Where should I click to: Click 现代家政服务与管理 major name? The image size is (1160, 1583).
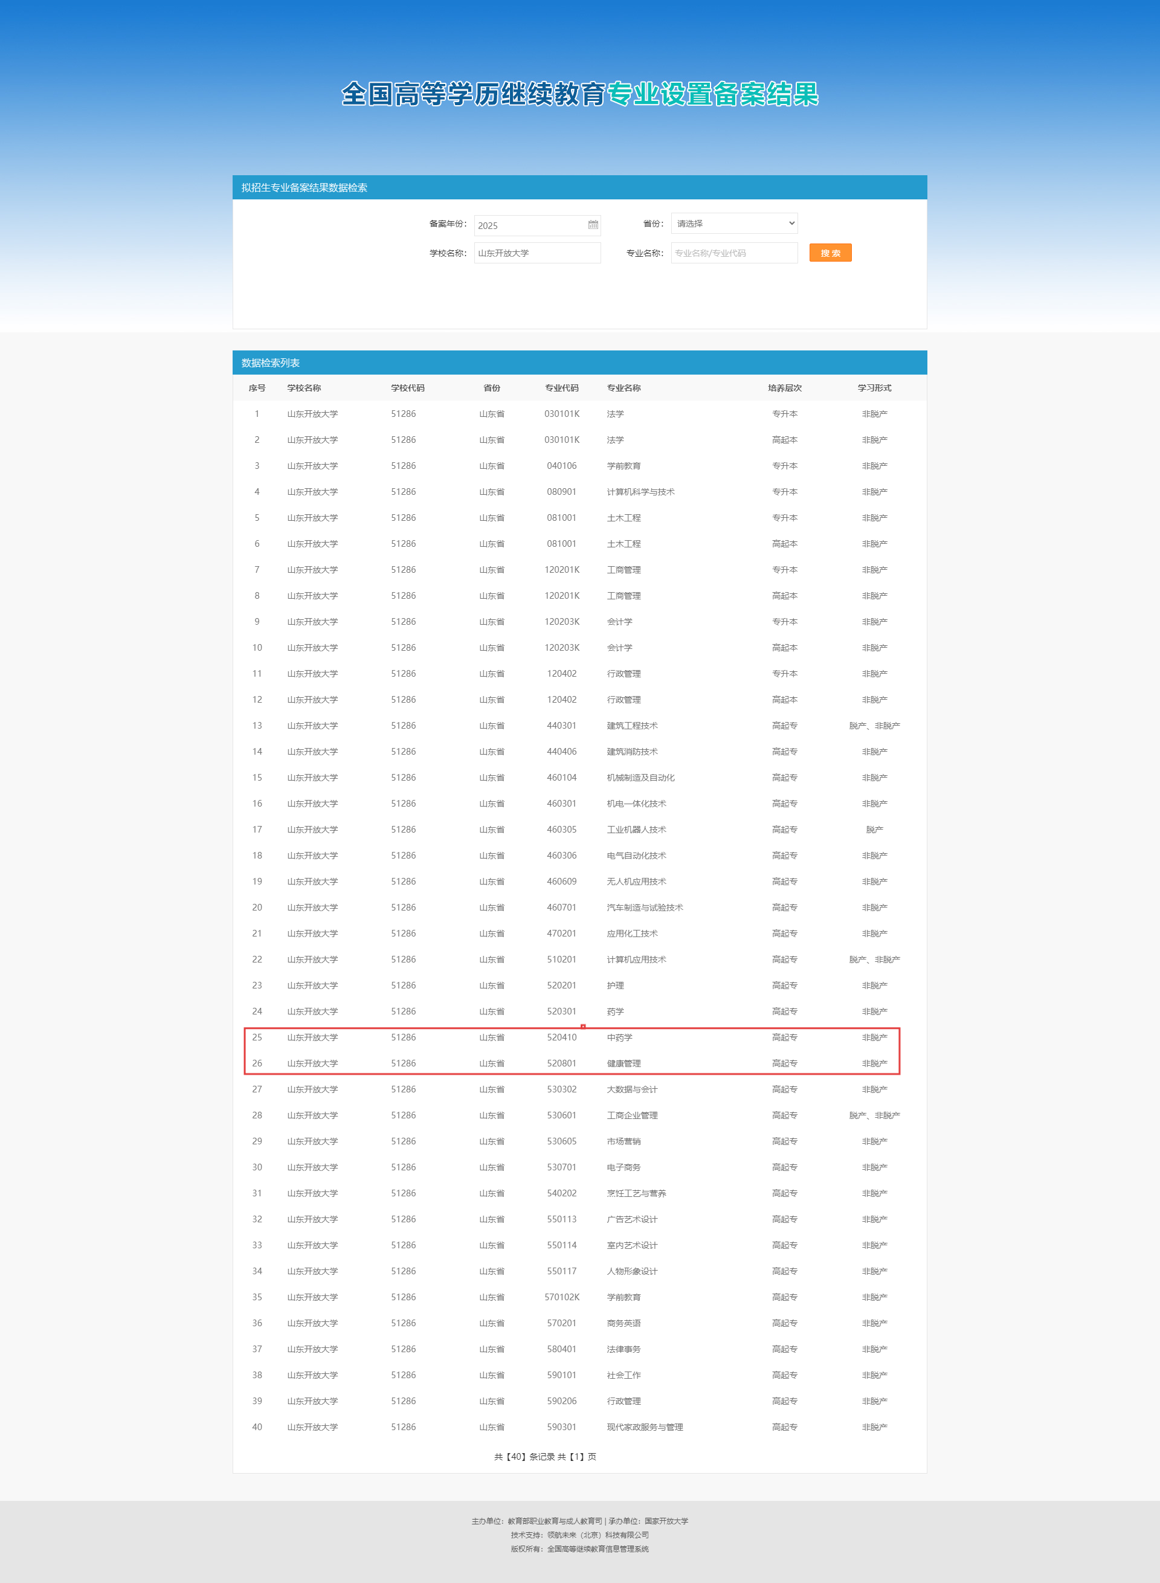point(645,1427)
